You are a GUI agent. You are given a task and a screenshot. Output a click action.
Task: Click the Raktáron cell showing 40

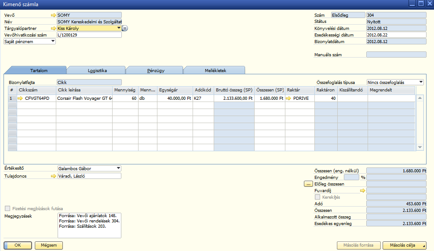point(326,98)
